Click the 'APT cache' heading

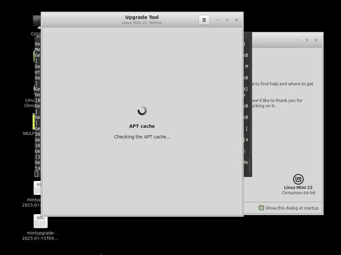[142, 126]
